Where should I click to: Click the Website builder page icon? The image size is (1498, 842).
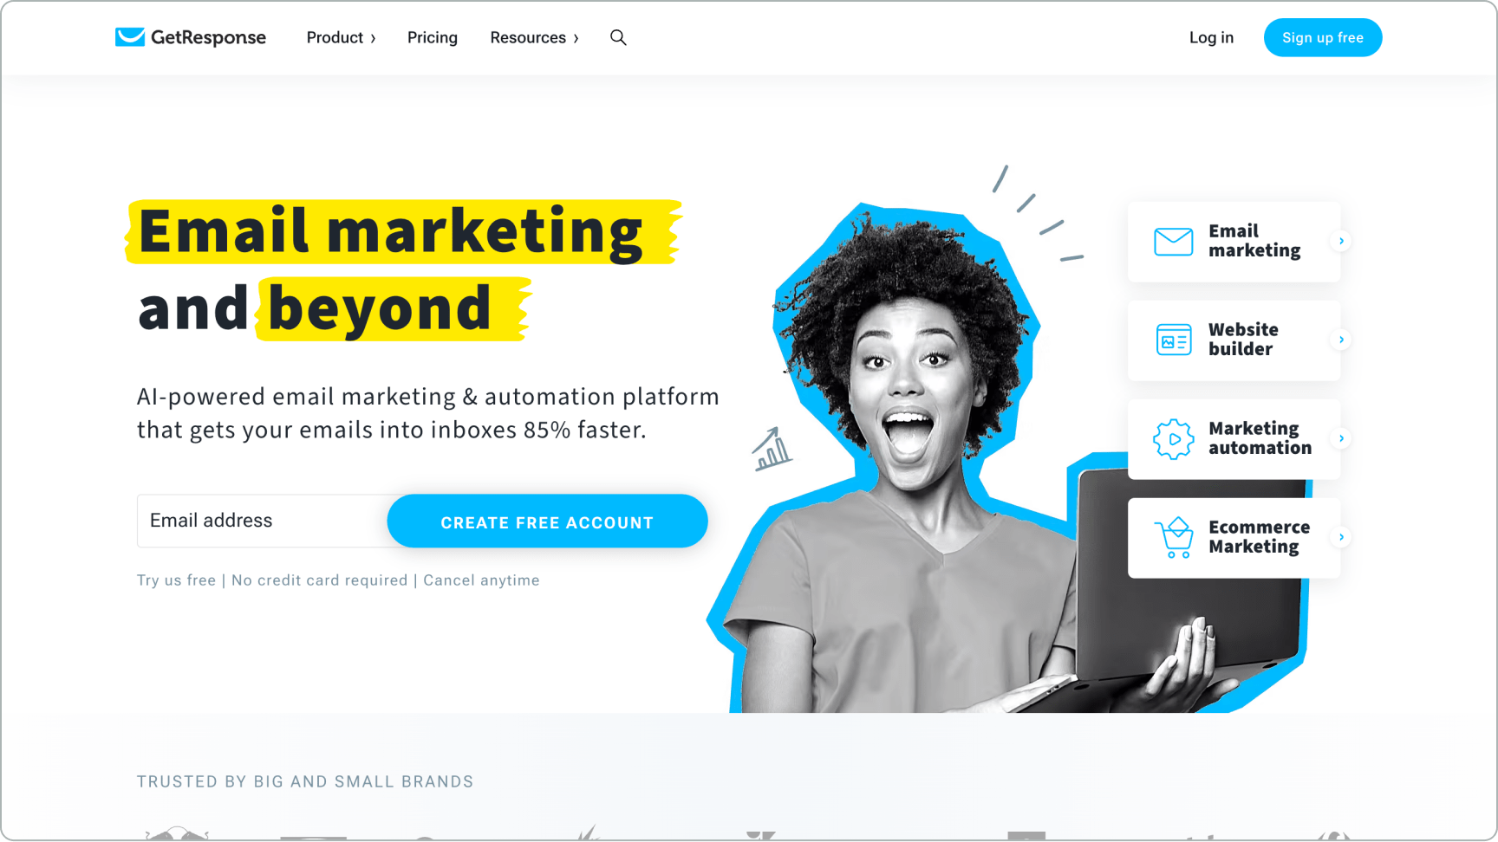tap(1174, 340)
